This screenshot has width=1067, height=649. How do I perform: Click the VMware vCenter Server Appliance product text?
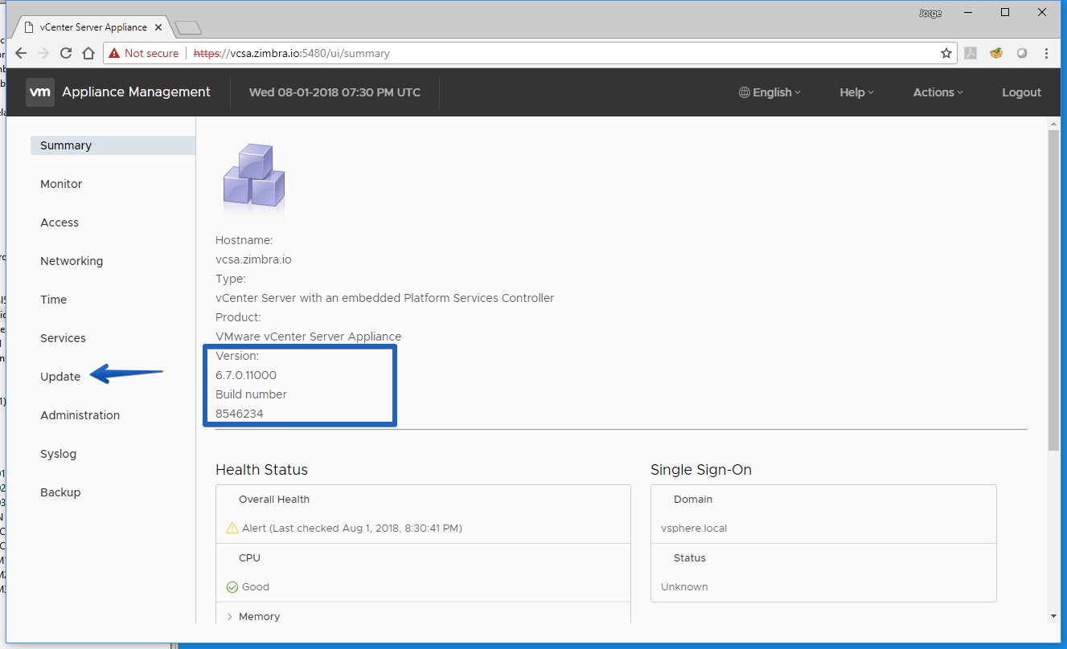click(309, 337)
